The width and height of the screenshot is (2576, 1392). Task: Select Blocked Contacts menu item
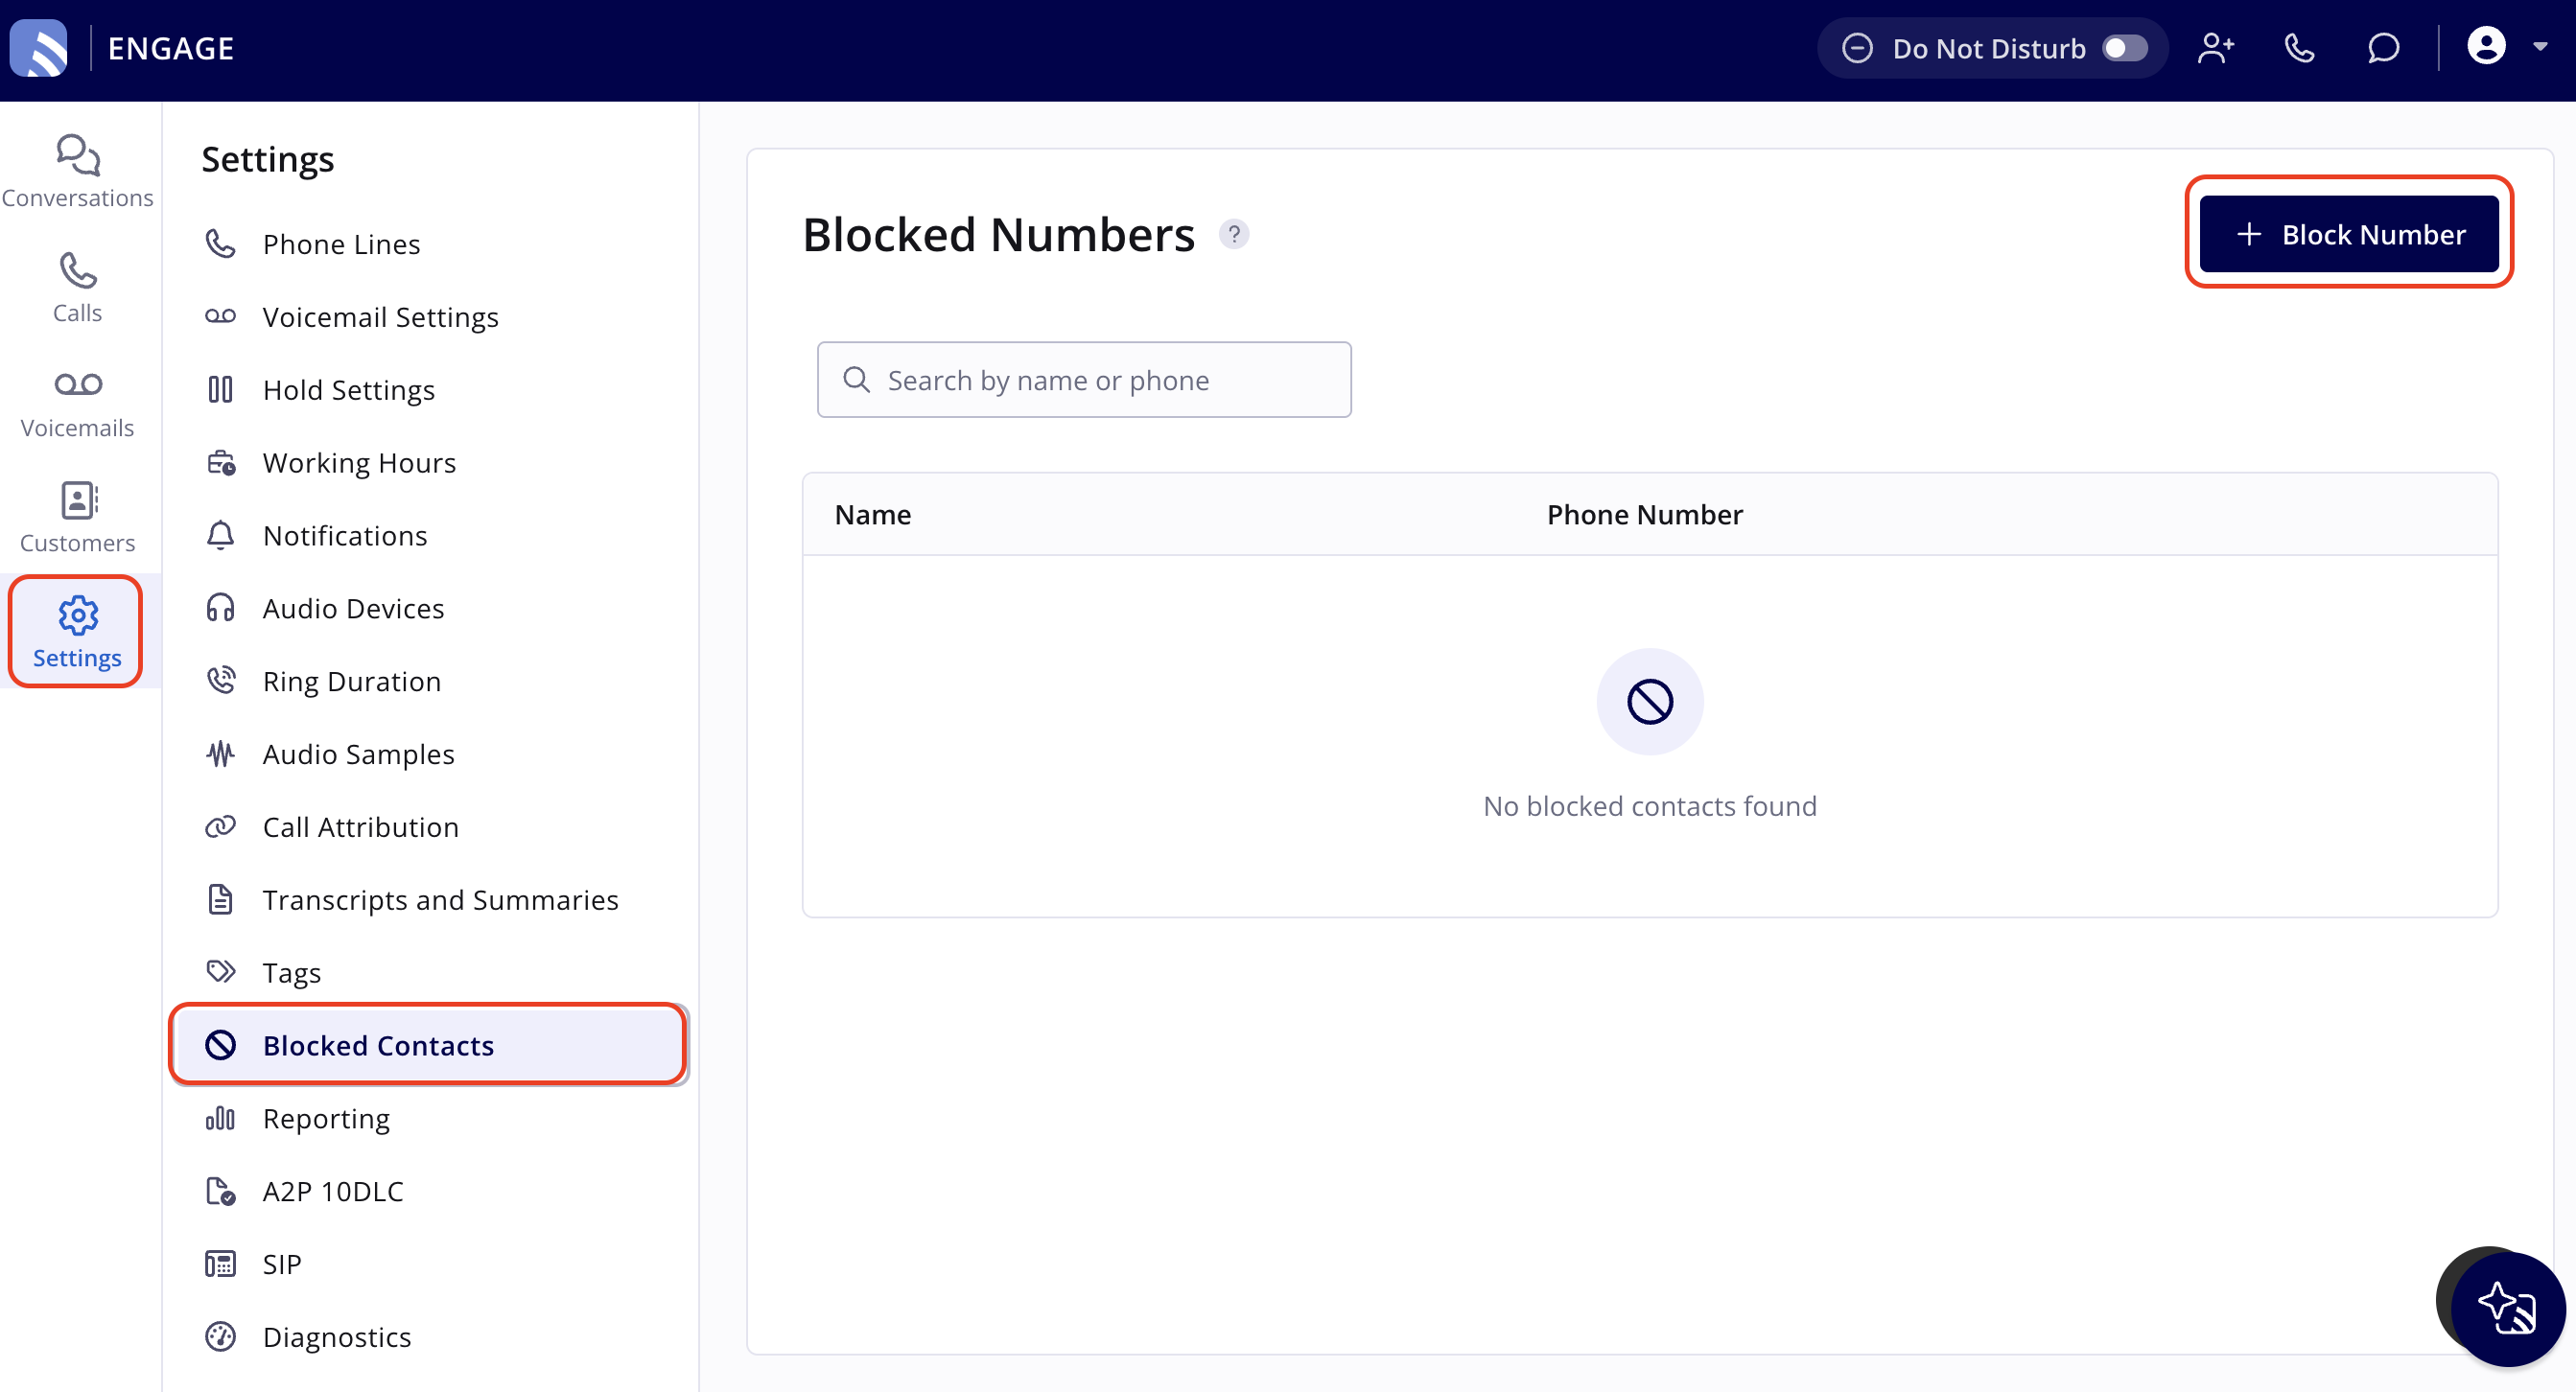430,1045
